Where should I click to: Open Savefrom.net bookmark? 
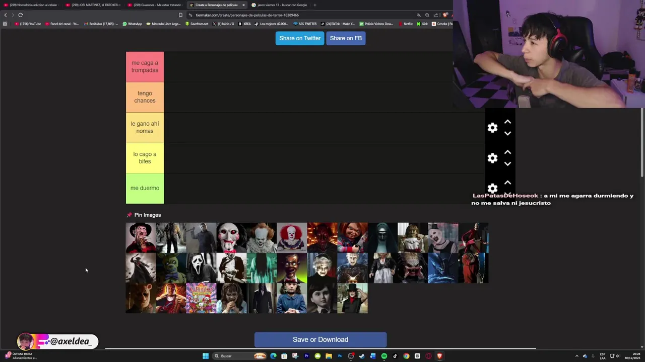tap(197, 24)
